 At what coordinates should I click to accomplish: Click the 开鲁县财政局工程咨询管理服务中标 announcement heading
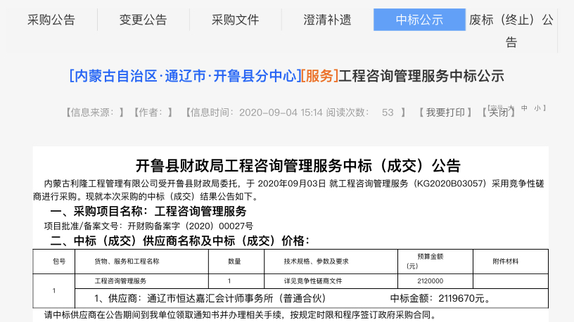click(298, 166)
